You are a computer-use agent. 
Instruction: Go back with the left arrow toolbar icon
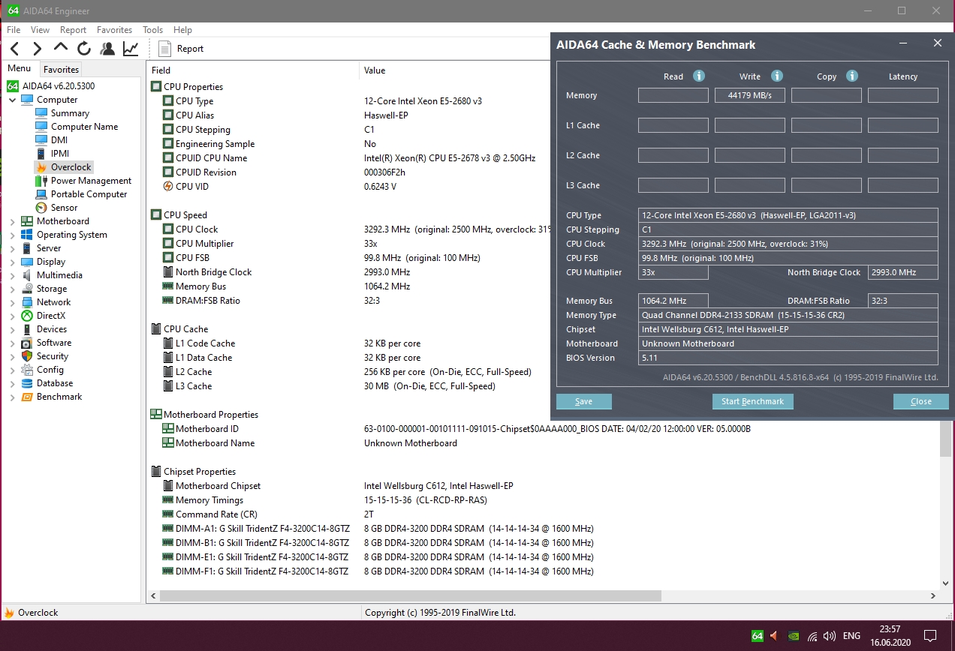tap(15, 49)
